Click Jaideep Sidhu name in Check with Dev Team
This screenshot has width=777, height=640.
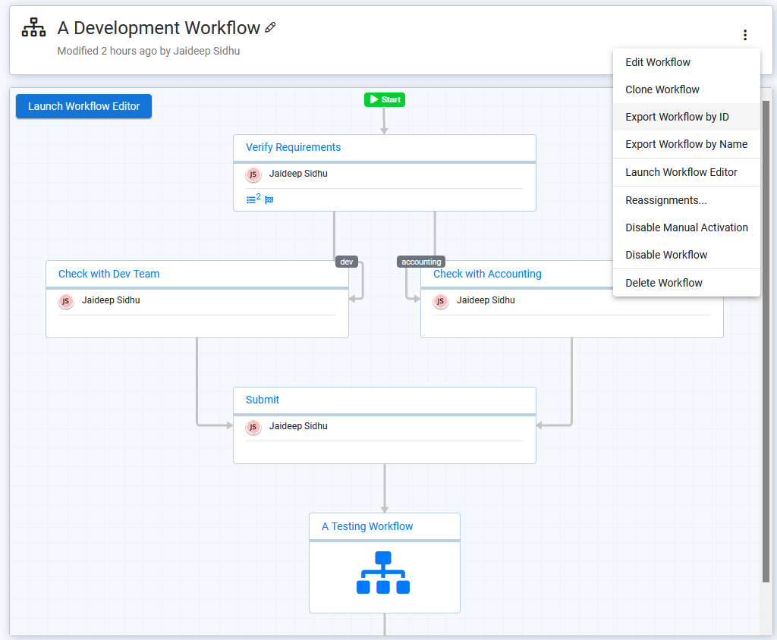coord(111,300)
